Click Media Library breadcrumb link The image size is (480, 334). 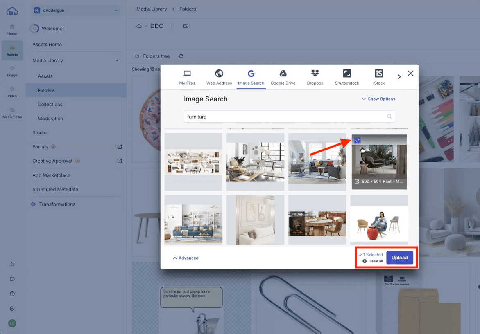click(x=152, y=9)
